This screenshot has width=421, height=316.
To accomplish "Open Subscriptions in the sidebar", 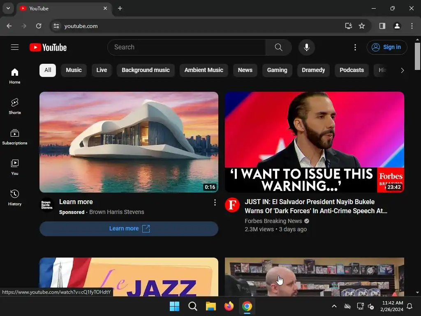I will [x=15, y=137].
